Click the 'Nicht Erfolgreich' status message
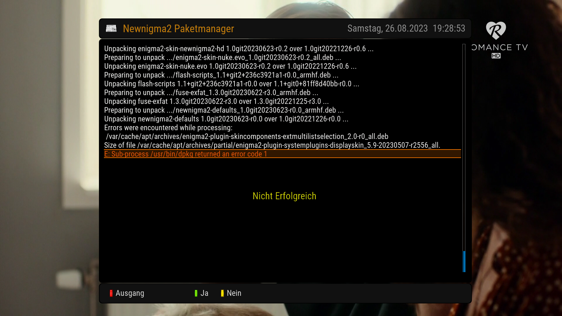This screenshot has height=316, width=562. (x=284, y=196)
